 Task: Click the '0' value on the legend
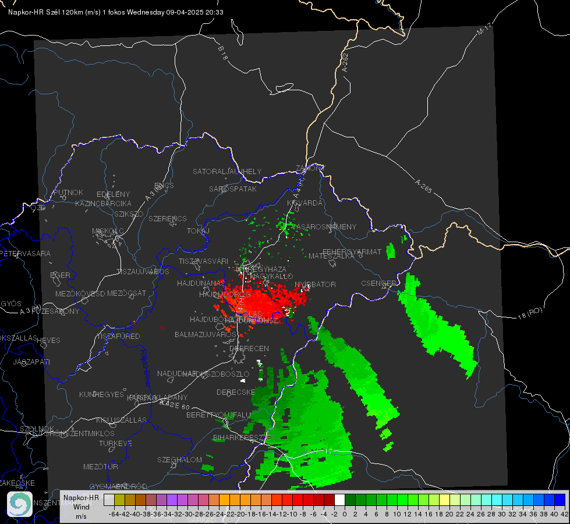click(345, 514)
